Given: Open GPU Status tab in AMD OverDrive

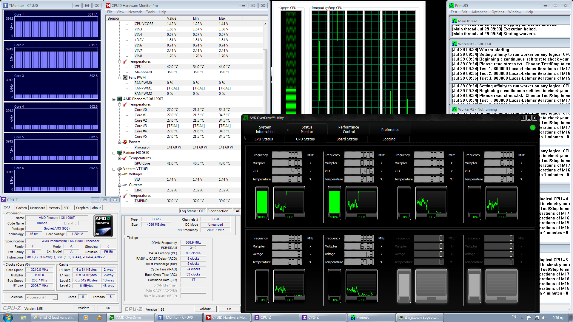Looking at the screenshot, I should point(305,139).
